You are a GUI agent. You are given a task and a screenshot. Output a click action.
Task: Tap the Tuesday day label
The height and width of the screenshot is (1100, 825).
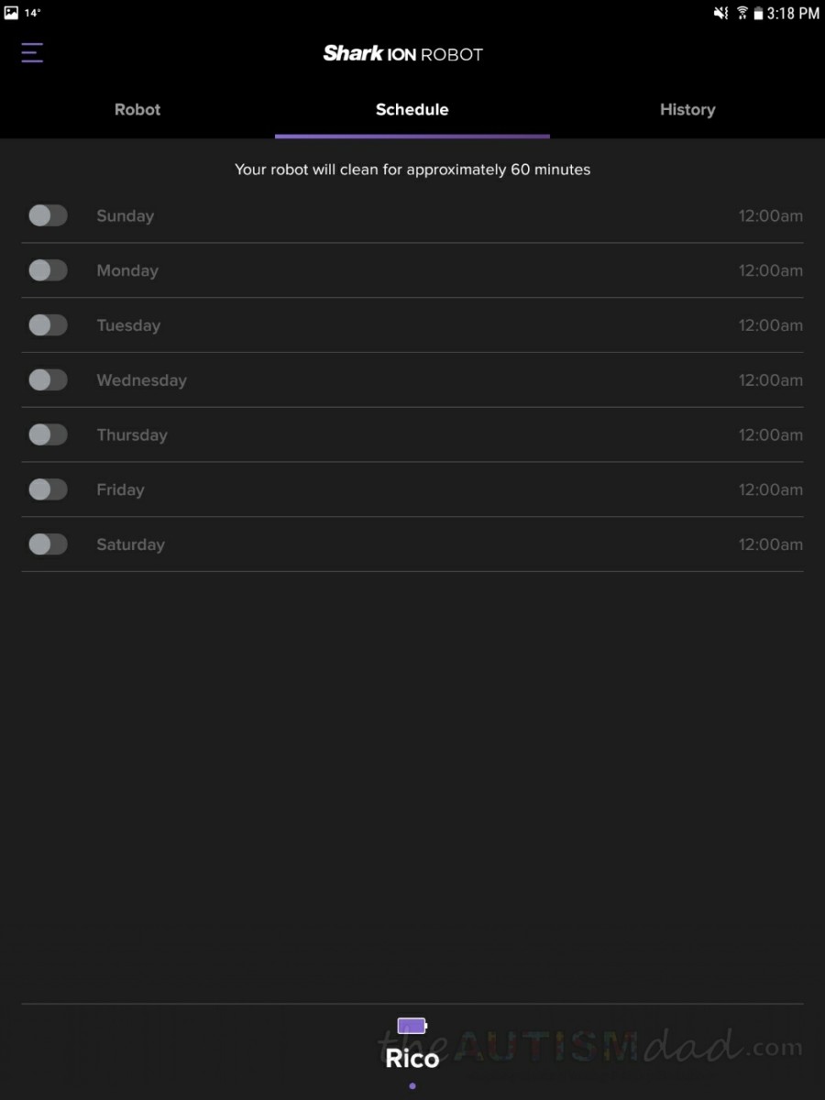(128, 325)
